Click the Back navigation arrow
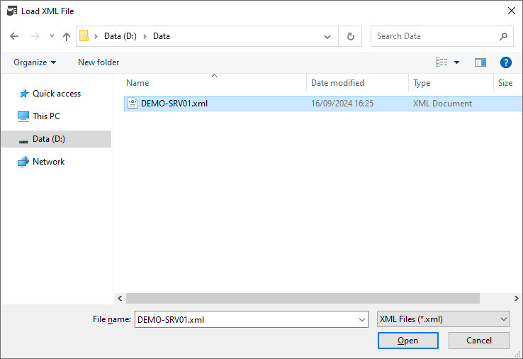523x359 pixels. pyautogui.click(x=14, y=36)
